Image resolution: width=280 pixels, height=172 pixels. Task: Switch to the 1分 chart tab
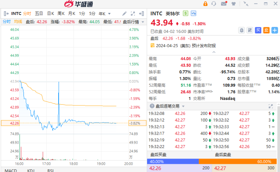(82, 13)
